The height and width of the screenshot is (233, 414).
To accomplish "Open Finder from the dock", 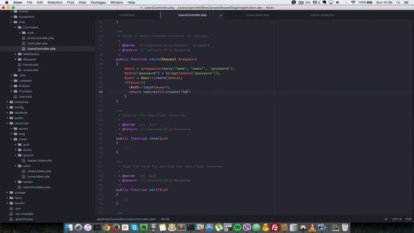I will coord(69,227).
